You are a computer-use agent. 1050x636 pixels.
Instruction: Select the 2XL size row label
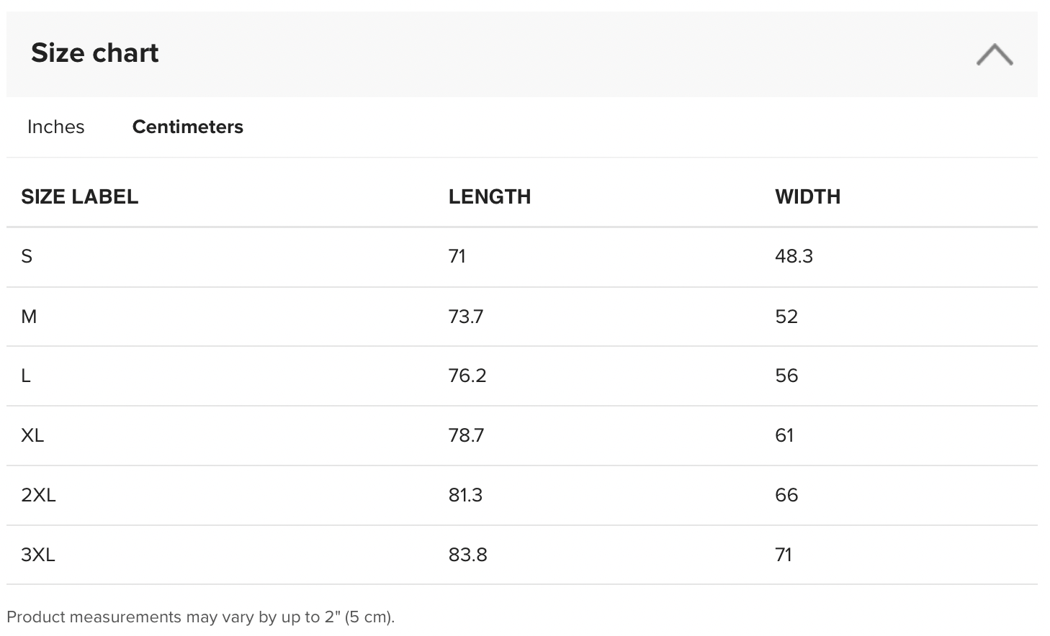38,495
